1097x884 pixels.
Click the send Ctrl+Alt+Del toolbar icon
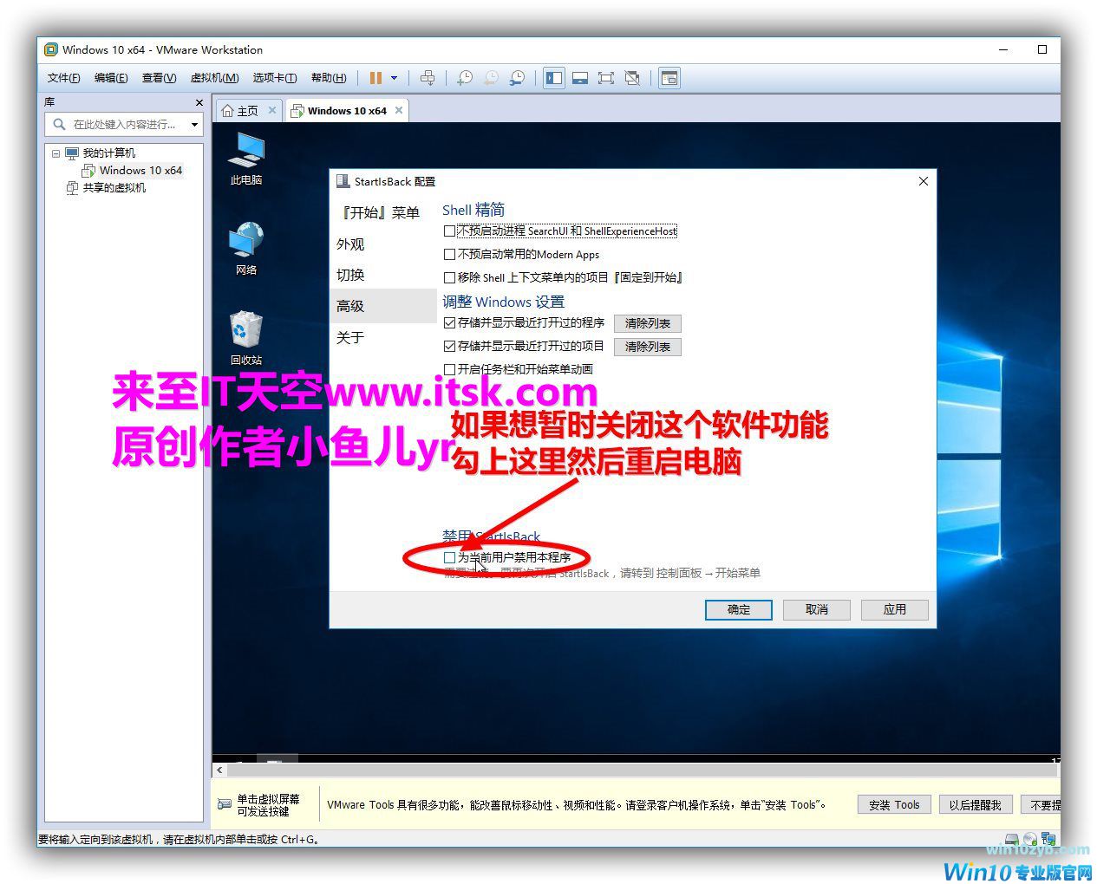(x=428, y=78)
